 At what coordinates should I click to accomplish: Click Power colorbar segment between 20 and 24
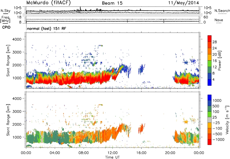(x=210, y=51)
